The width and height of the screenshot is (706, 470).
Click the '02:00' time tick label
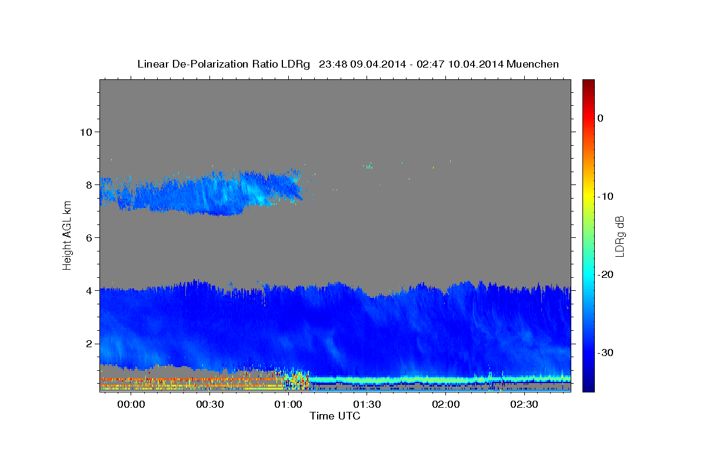click(446, 405)
